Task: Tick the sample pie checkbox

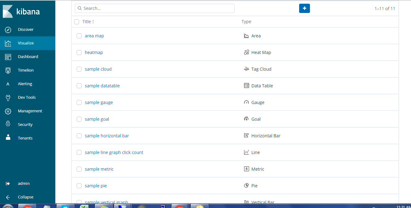Action: coord(79,186)
